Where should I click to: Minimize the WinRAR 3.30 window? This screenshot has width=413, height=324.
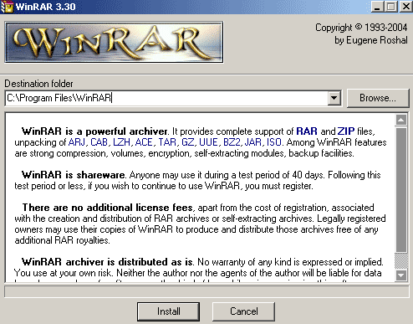click(377, 7)
